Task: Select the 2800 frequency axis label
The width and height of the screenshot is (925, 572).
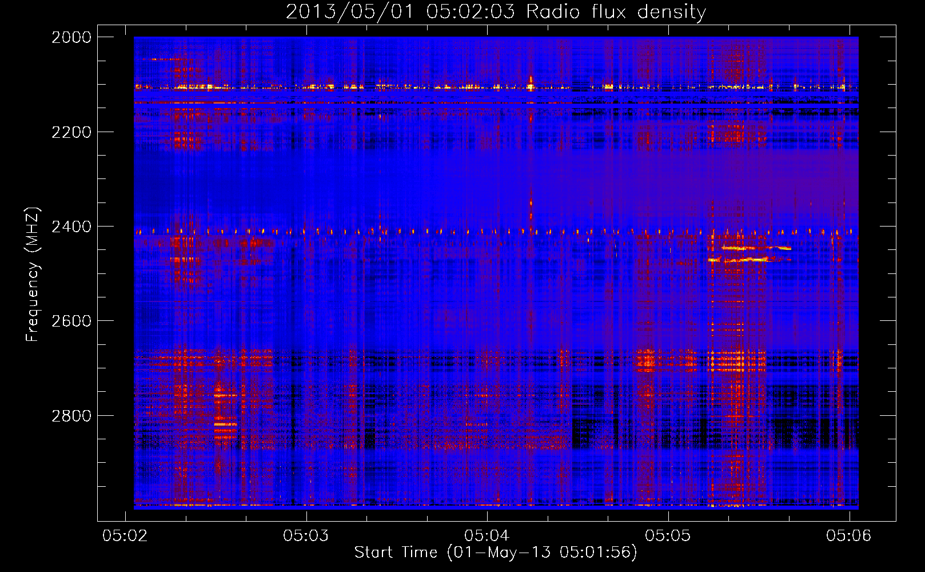Action: (71, 416)
